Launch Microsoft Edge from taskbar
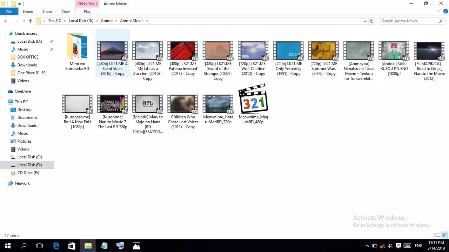The width and height of the screenshot is (449, 252). click(x=56, y=246)
